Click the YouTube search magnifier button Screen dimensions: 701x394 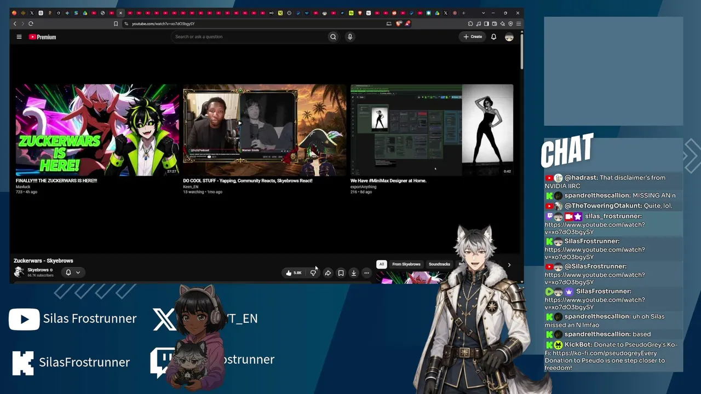point(333,37)
